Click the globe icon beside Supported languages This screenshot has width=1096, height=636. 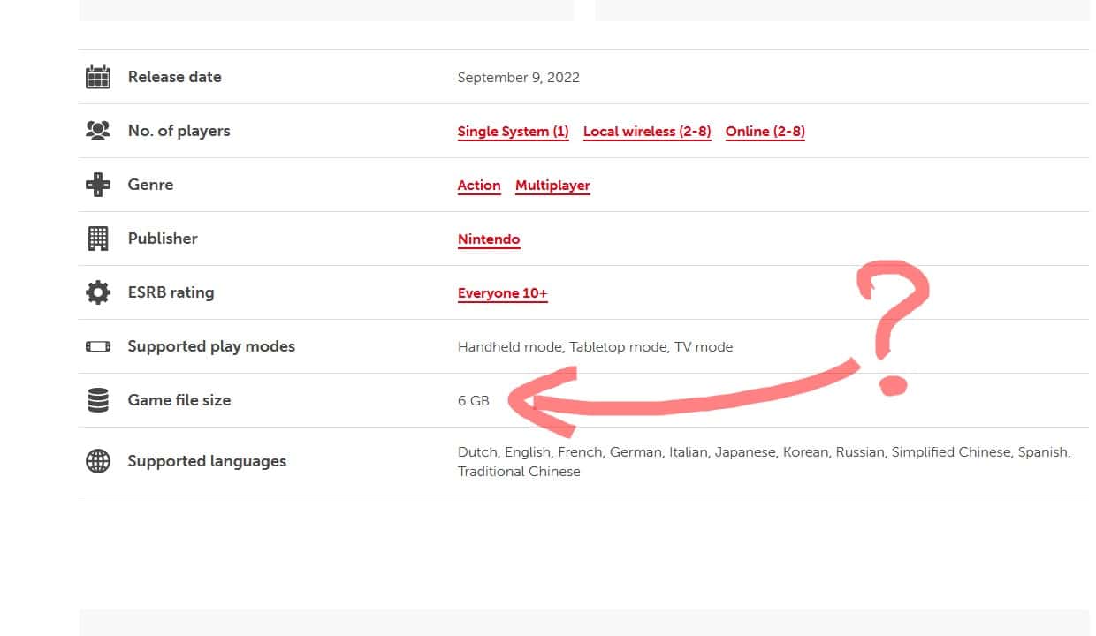(x=98, y=461)
